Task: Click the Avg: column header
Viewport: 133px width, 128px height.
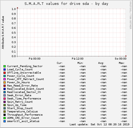Action: (101, 63)
